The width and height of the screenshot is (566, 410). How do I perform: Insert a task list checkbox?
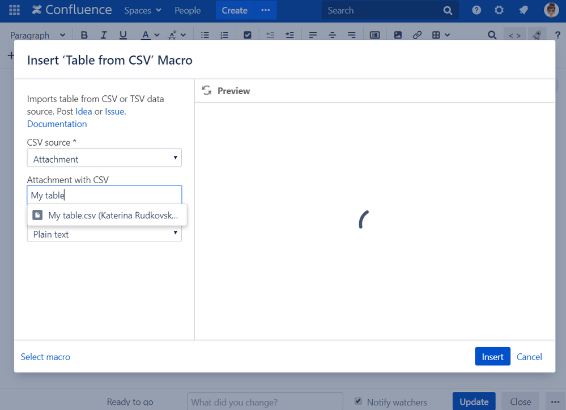(x=247, y=35)
